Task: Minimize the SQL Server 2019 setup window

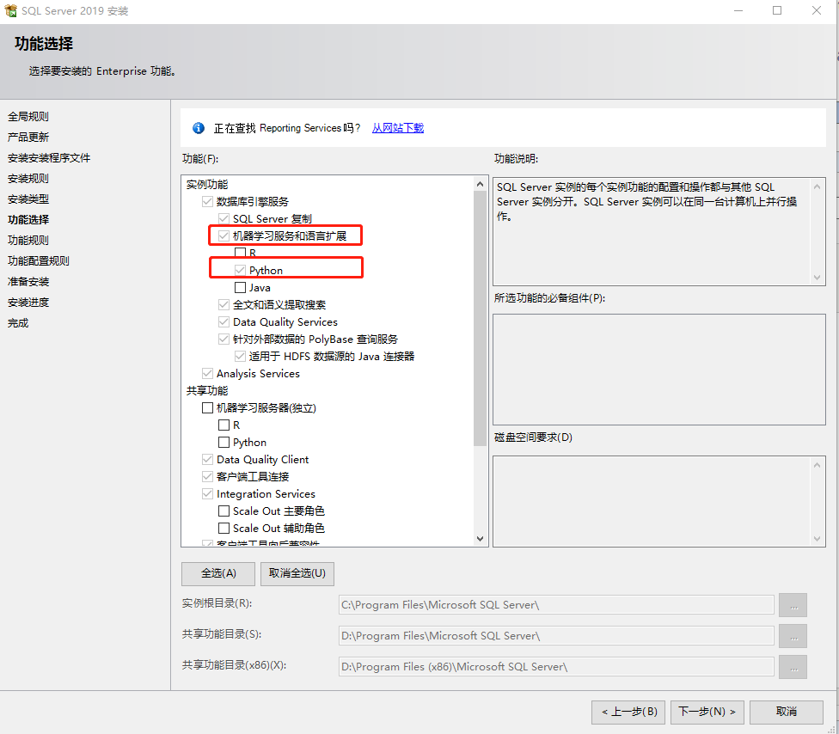Action: [x=738, y=10]
